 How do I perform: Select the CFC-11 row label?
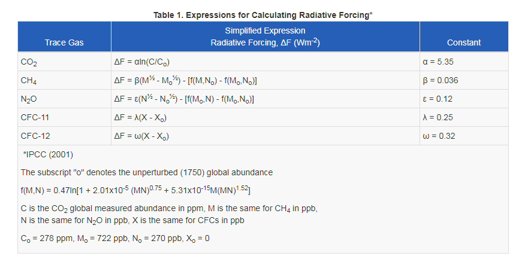(35, 117)
